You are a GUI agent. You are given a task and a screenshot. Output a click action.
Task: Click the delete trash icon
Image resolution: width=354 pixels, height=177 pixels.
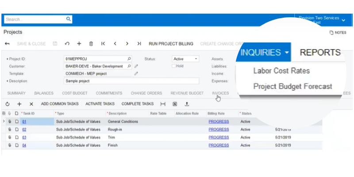[91, 44]
